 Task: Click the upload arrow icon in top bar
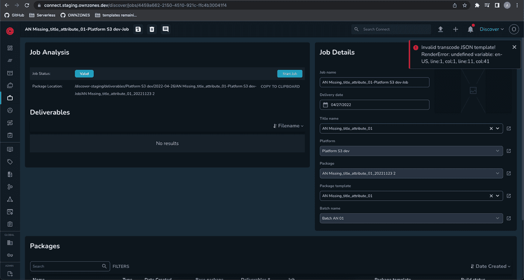pos(440,29)
